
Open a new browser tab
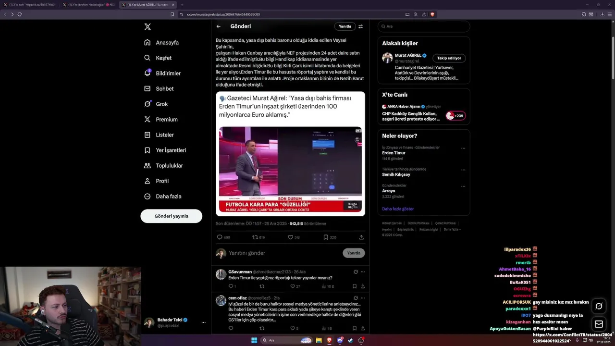(182, 5)
